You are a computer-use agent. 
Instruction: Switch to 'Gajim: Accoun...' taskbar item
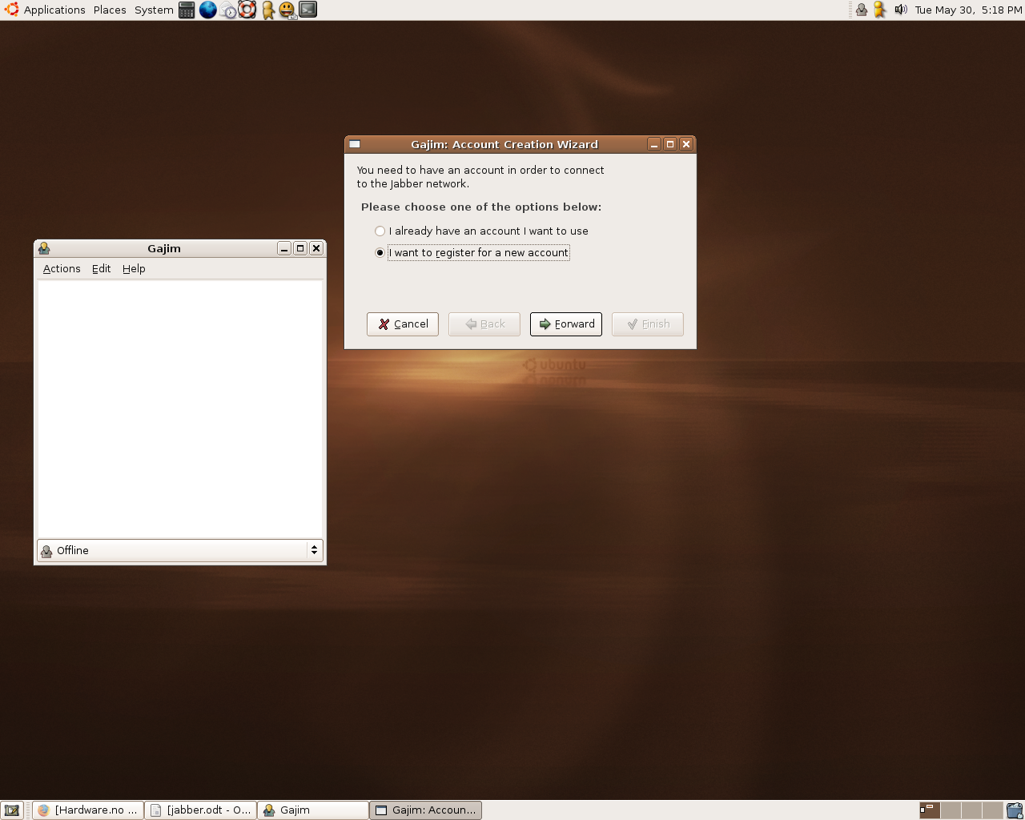pos(425,810)
